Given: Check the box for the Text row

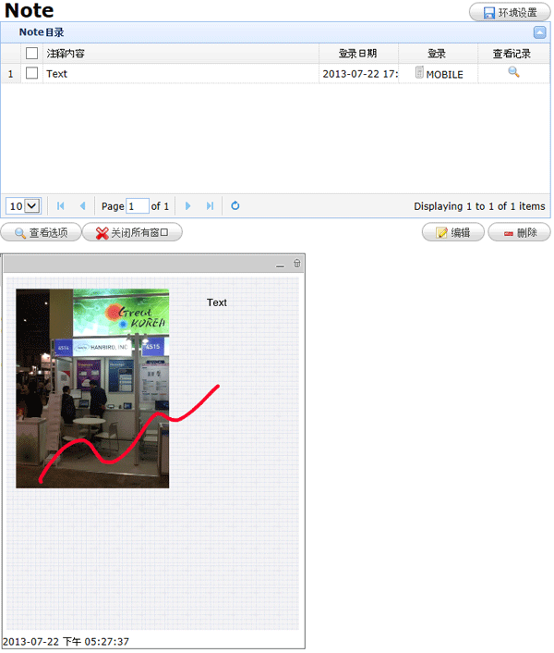Looking at the screenshot, I should click(x=32, y=73).
